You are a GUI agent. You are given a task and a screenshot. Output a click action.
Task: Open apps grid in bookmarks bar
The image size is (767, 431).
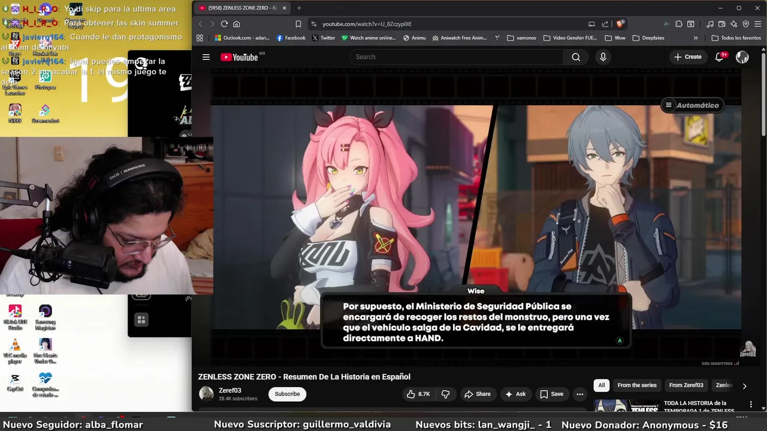[200, 38]
